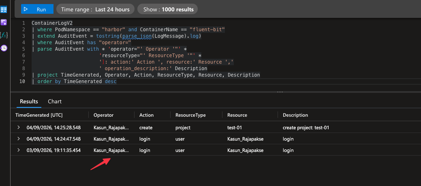Select Resource Kasun_Rajapakse in the 14:24:47 row
Image resolution: width=421 pixels, height=186 pixels.
click(246, 139)
